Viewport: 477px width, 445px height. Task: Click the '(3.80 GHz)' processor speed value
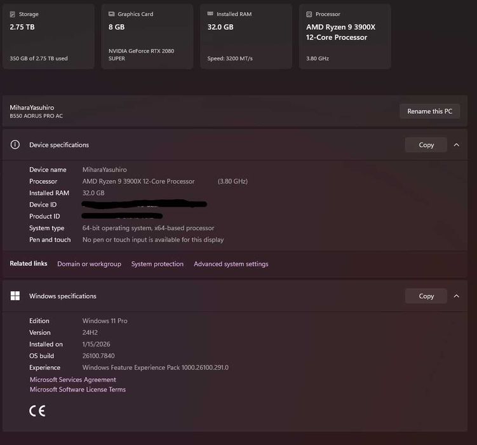click(232, 181)
